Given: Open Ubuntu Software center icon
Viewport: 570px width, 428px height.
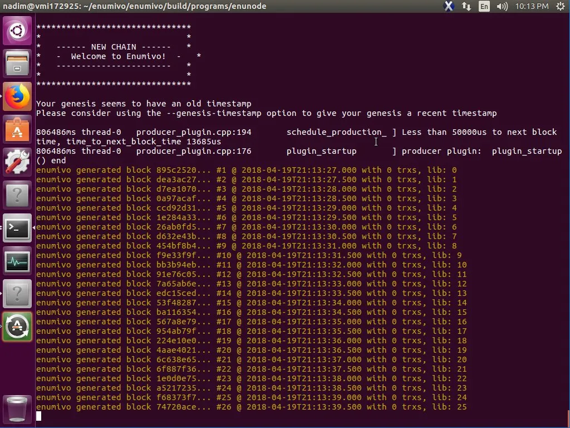Looking at the screenshot, I should pos(17,129).
